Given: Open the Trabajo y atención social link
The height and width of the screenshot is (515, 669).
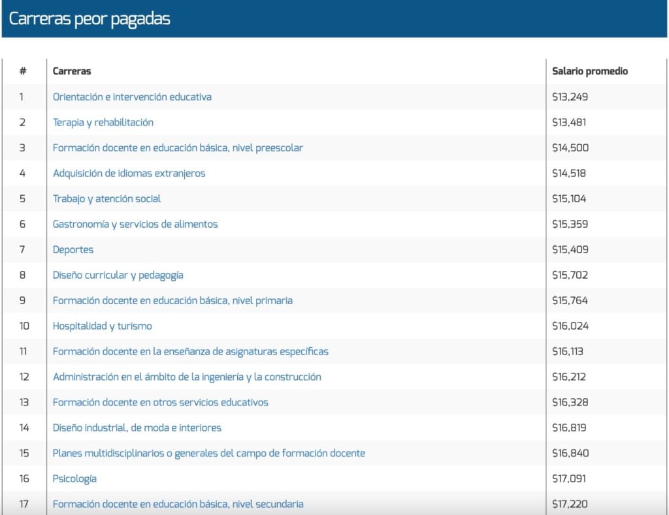Looking at the screenshot, I should (106, 198).
